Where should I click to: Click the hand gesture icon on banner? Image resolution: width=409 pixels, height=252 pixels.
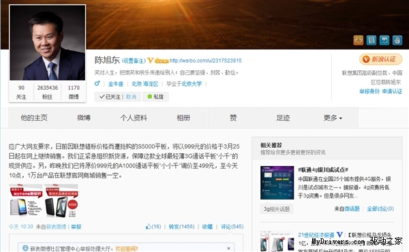point(397,40)
